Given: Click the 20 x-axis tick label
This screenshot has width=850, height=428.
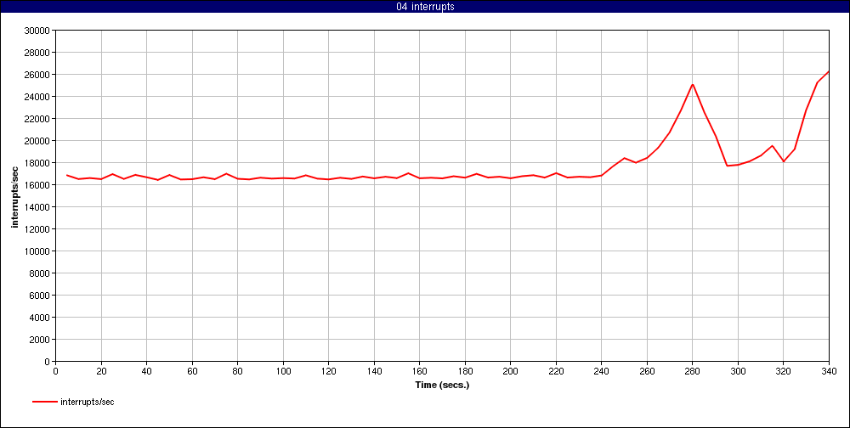Looking at the screenshot, I should tap(101, 371).
